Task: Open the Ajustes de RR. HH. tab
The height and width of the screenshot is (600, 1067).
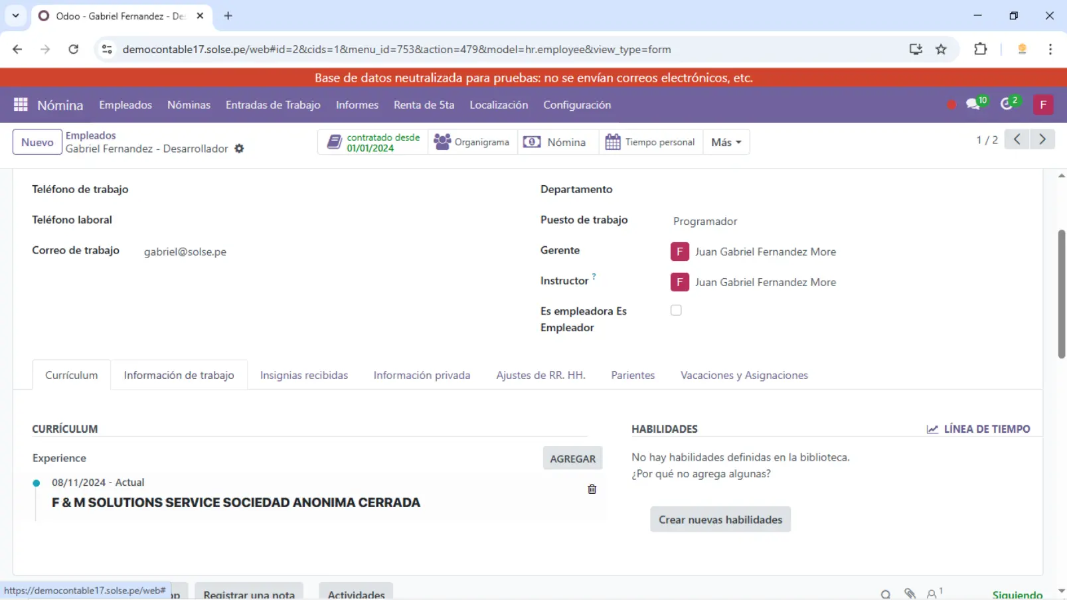Action: [540, 375]
